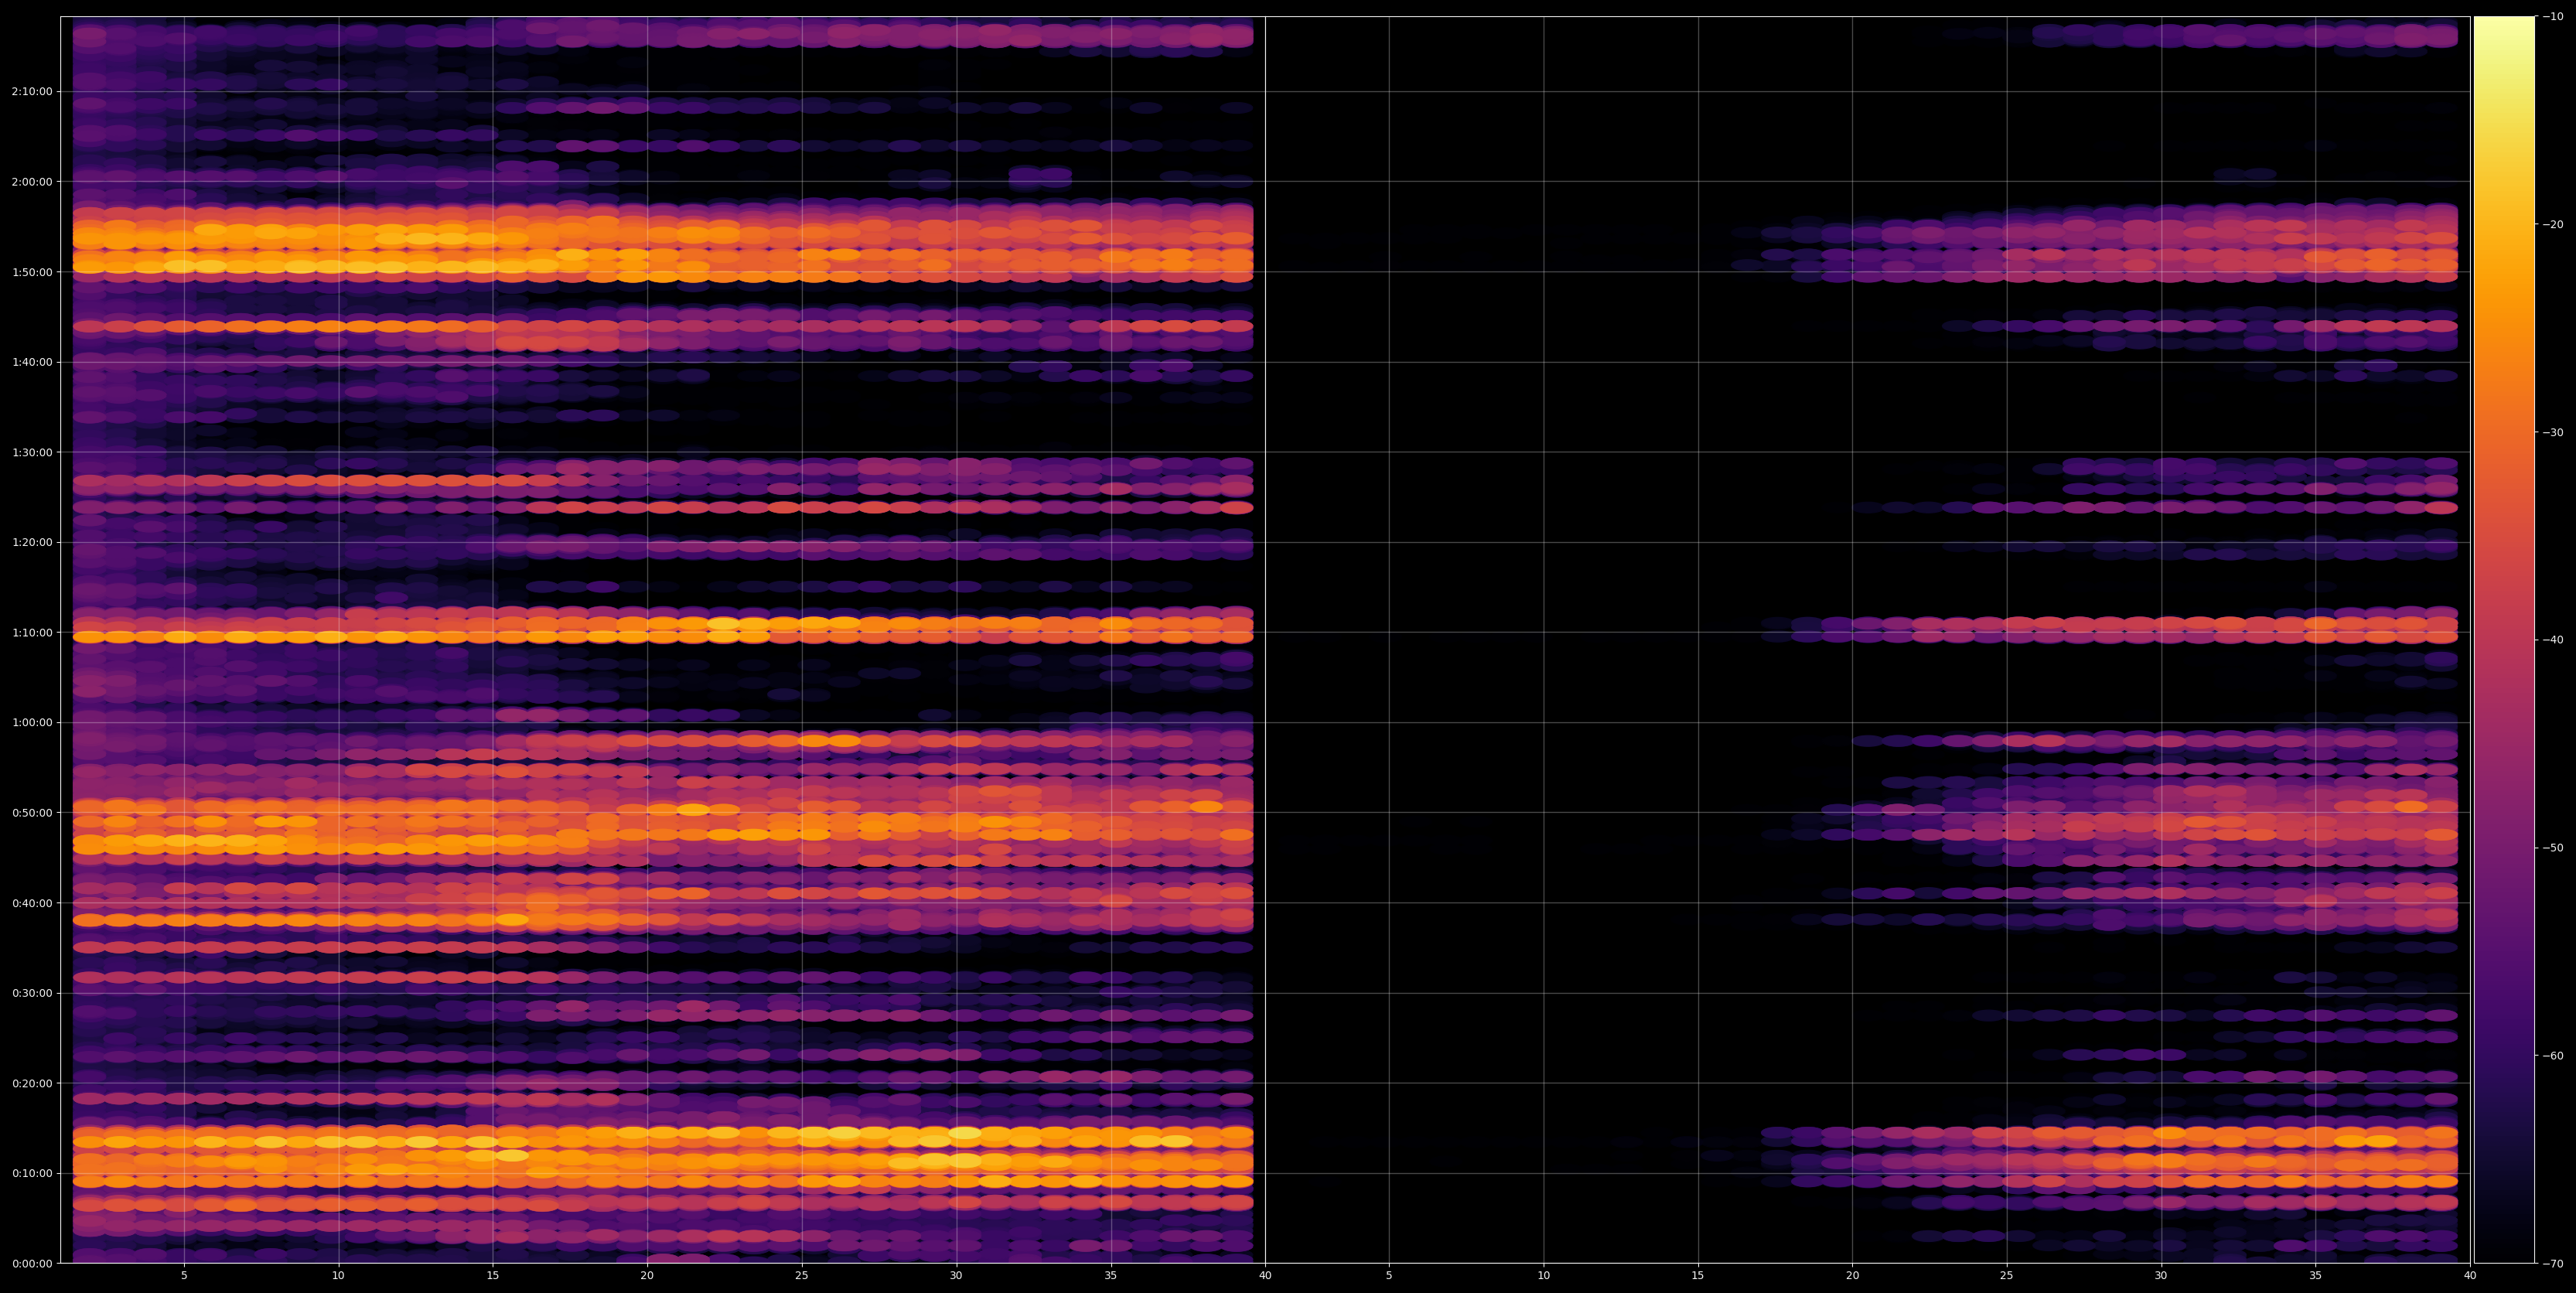Select x-axis tick 20 of the right plot
The height and width of the screenshot is (1293, 2576).
[x=1853, y=1276]
